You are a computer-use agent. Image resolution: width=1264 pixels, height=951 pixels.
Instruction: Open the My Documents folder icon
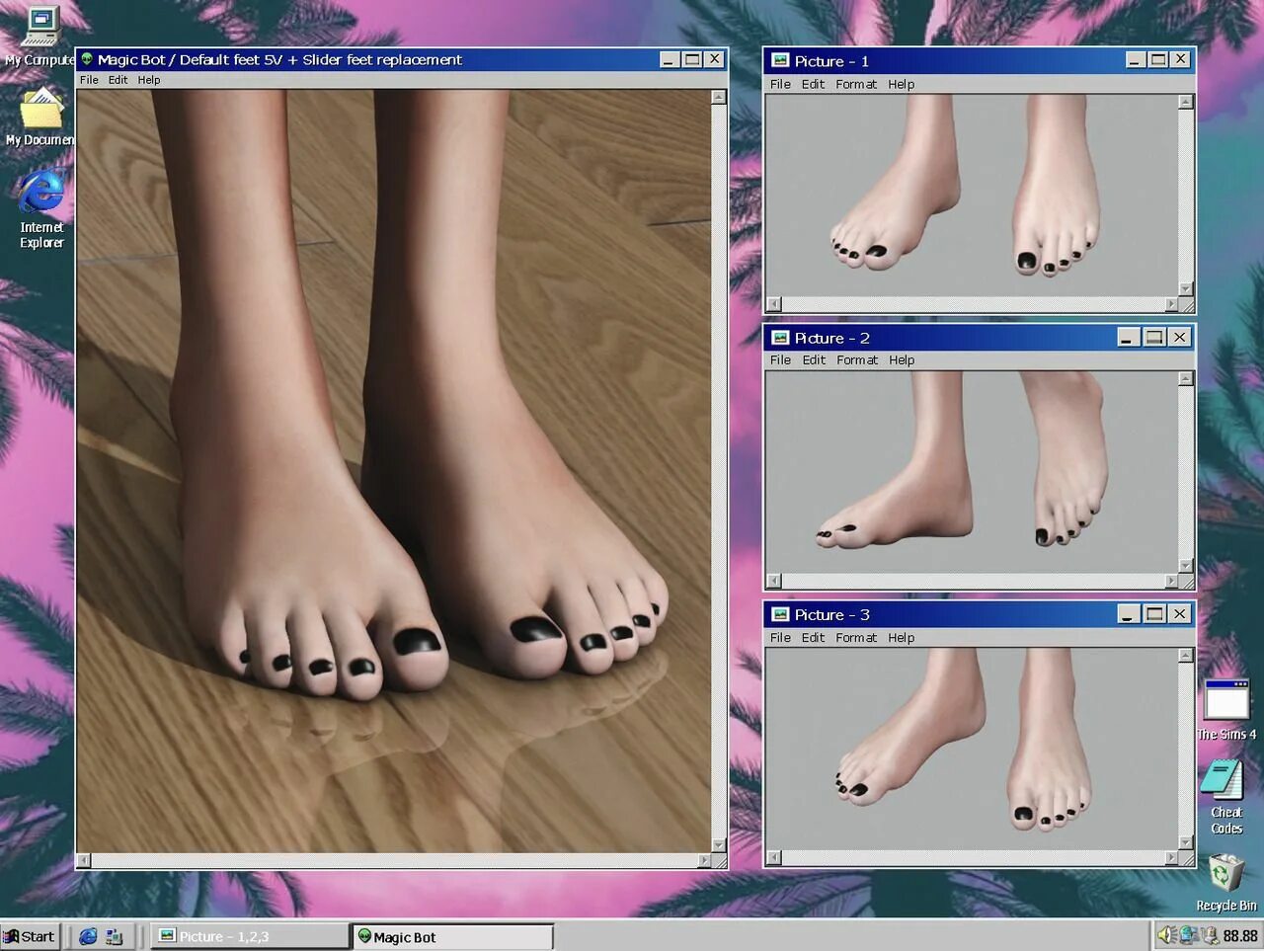click(x=40, y=109)
